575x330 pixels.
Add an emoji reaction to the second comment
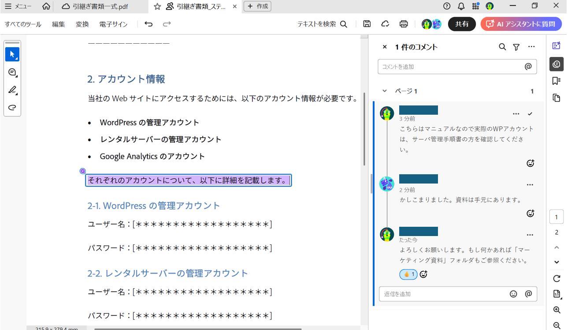coord(530,213)
